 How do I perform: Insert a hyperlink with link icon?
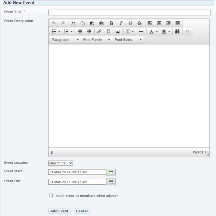tap(99, 32)
